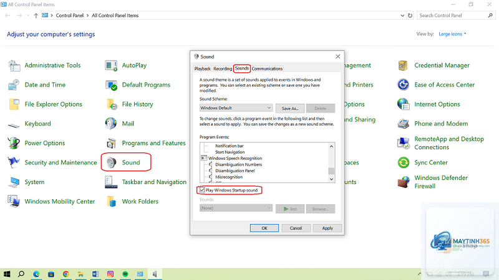This screenshot has width=499, height=280.
Task: Open the Date and Time icon
Action: point(14,85)
